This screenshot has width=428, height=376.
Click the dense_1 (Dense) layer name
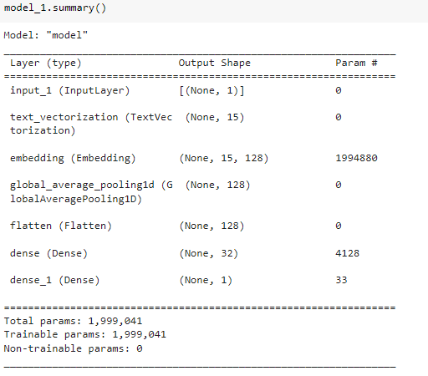pos(54,280)
